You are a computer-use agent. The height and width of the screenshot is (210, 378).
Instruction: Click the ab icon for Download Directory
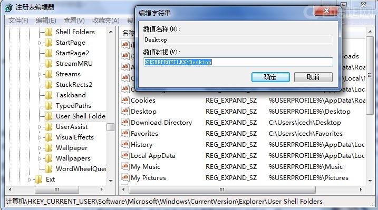click(125, 122)
